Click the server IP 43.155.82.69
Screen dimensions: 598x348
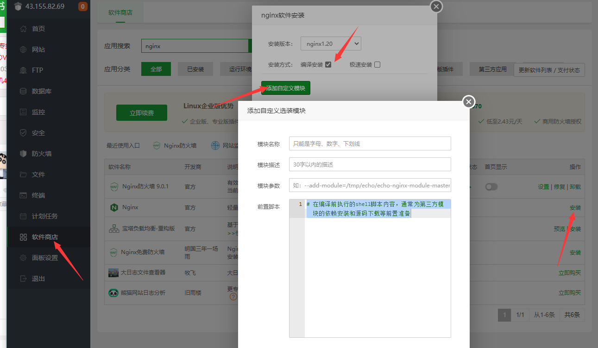pos(45,6)
